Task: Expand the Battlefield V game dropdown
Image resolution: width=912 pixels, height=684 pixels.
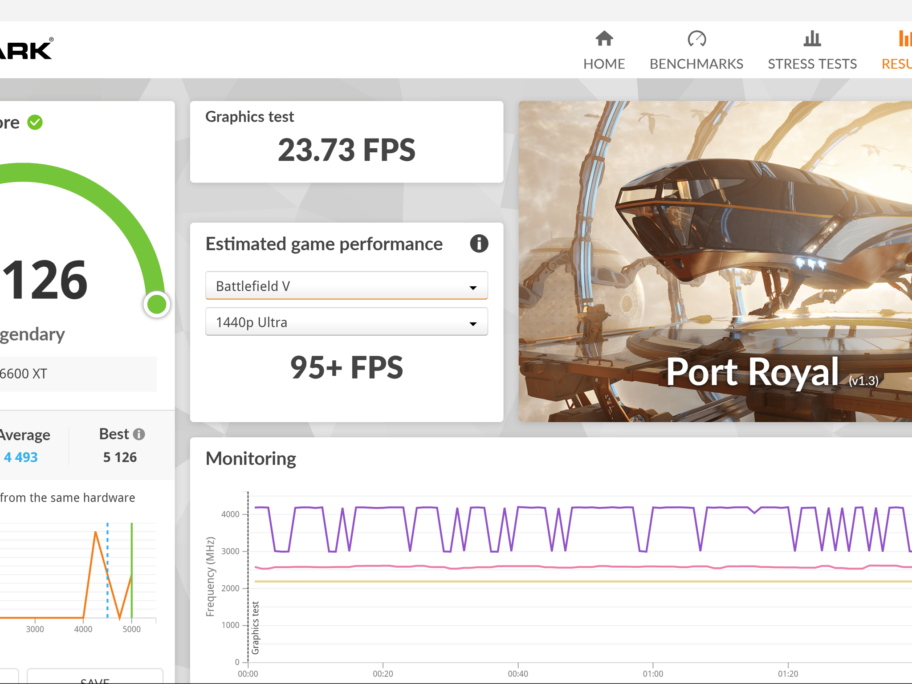Action: tap(346, 286)
